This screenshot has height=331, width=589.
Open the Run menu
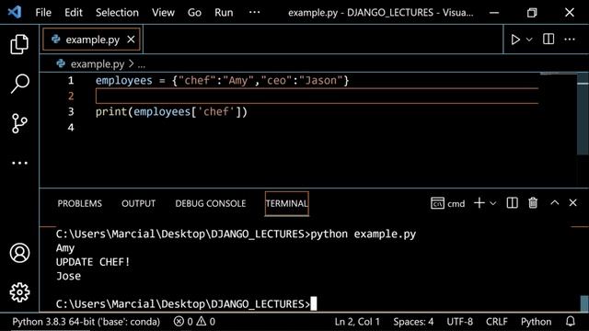tap(224, 12)
